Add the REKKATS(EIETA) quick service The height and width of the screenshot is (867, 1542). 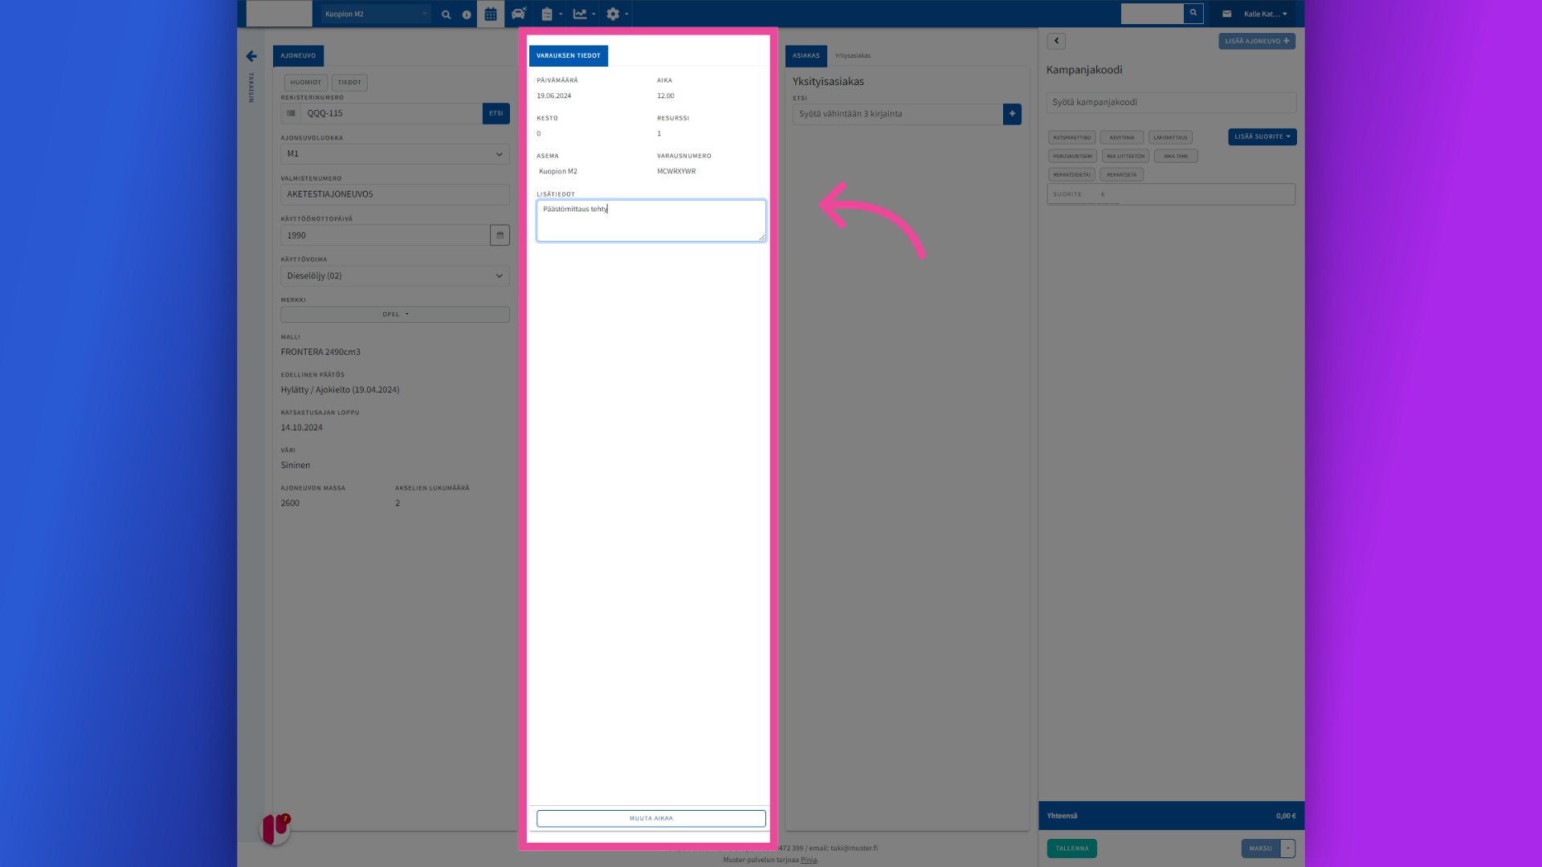pyautogui.click(x=1071, y=175)
